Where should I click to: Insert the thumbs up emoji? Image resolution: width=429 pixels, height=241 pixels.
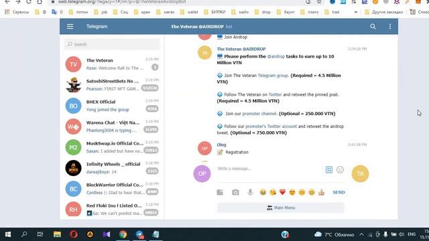(x=321, y=192)
